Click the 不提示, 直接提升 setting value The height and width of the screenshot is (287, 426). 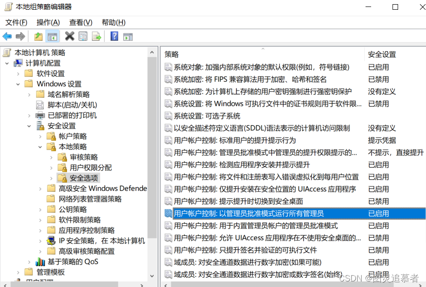(x=396, y=152)
